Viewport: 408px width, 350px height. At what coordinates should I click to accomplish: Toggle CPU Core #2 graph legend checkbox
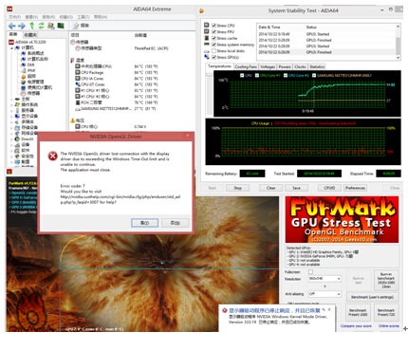286,75
